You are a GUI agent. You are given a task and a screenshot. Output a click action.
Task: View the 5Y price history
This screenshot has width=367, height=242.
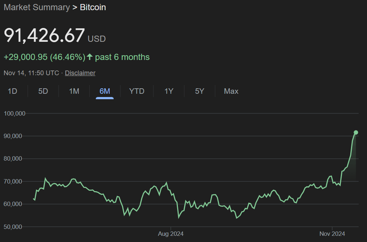[199, 91]
